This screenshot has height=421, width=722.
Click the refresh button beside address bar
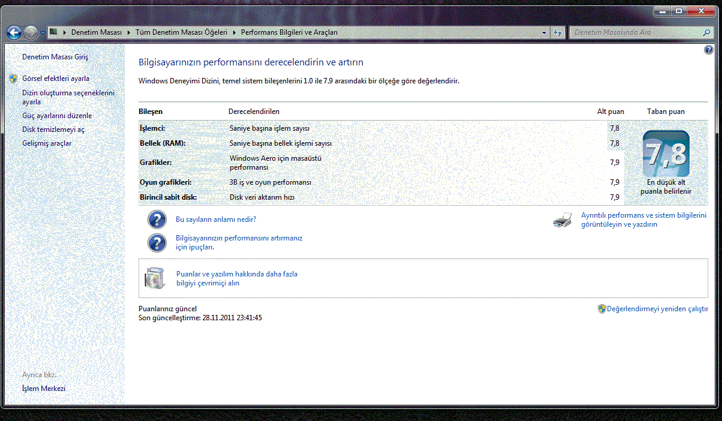click(558, 32)
